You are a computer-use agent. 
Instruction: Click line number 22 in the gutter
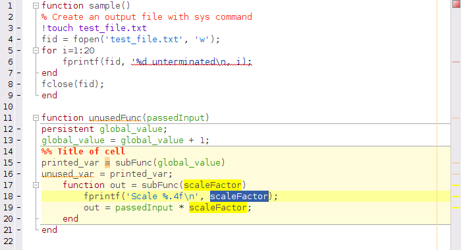pos(8,241)
